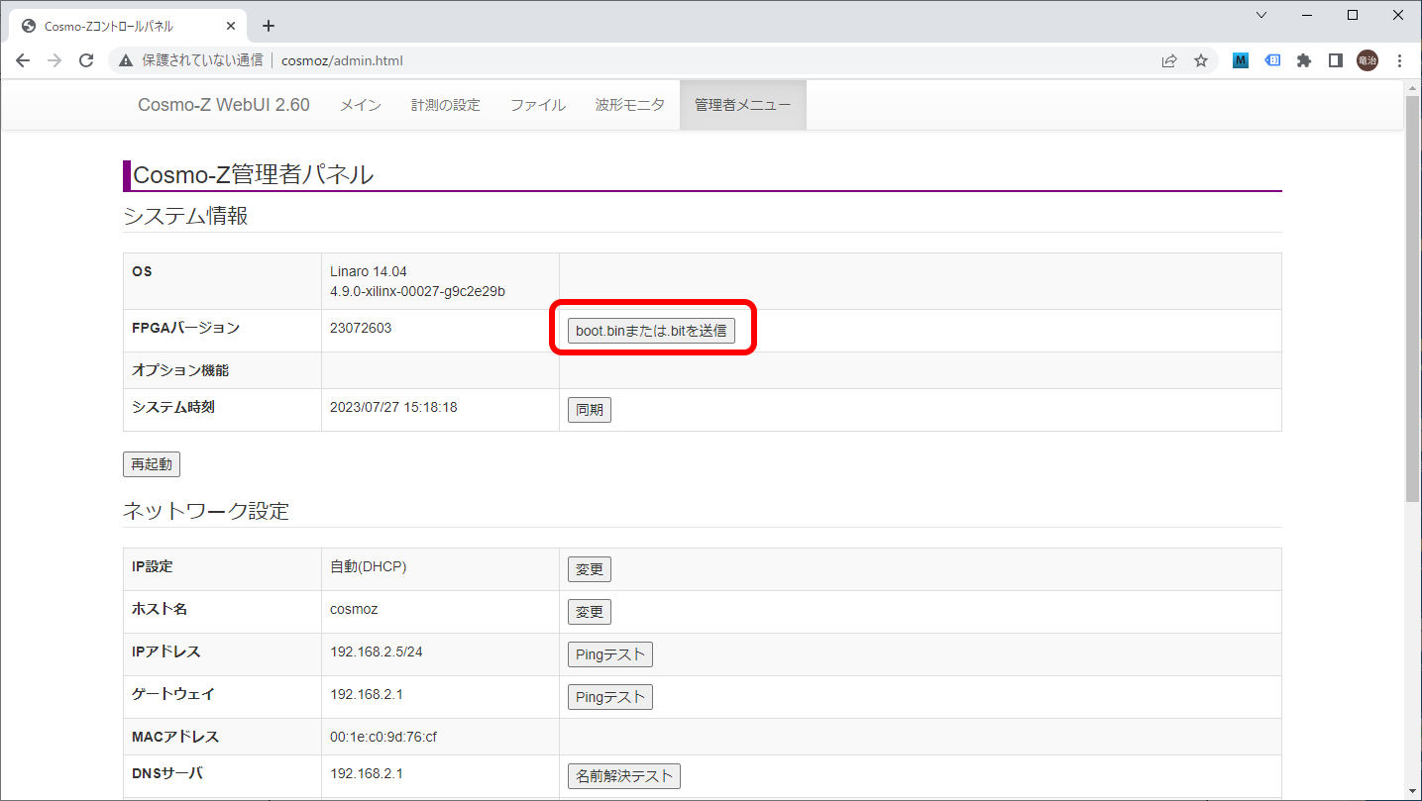Open the user profile avatar
This screenshot has height=801, width=1422.
tap(1367, 60)
